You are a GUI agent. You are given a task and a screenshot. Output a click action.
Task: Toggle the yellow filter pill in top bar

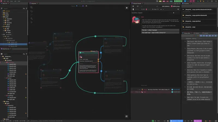point(160,1)
